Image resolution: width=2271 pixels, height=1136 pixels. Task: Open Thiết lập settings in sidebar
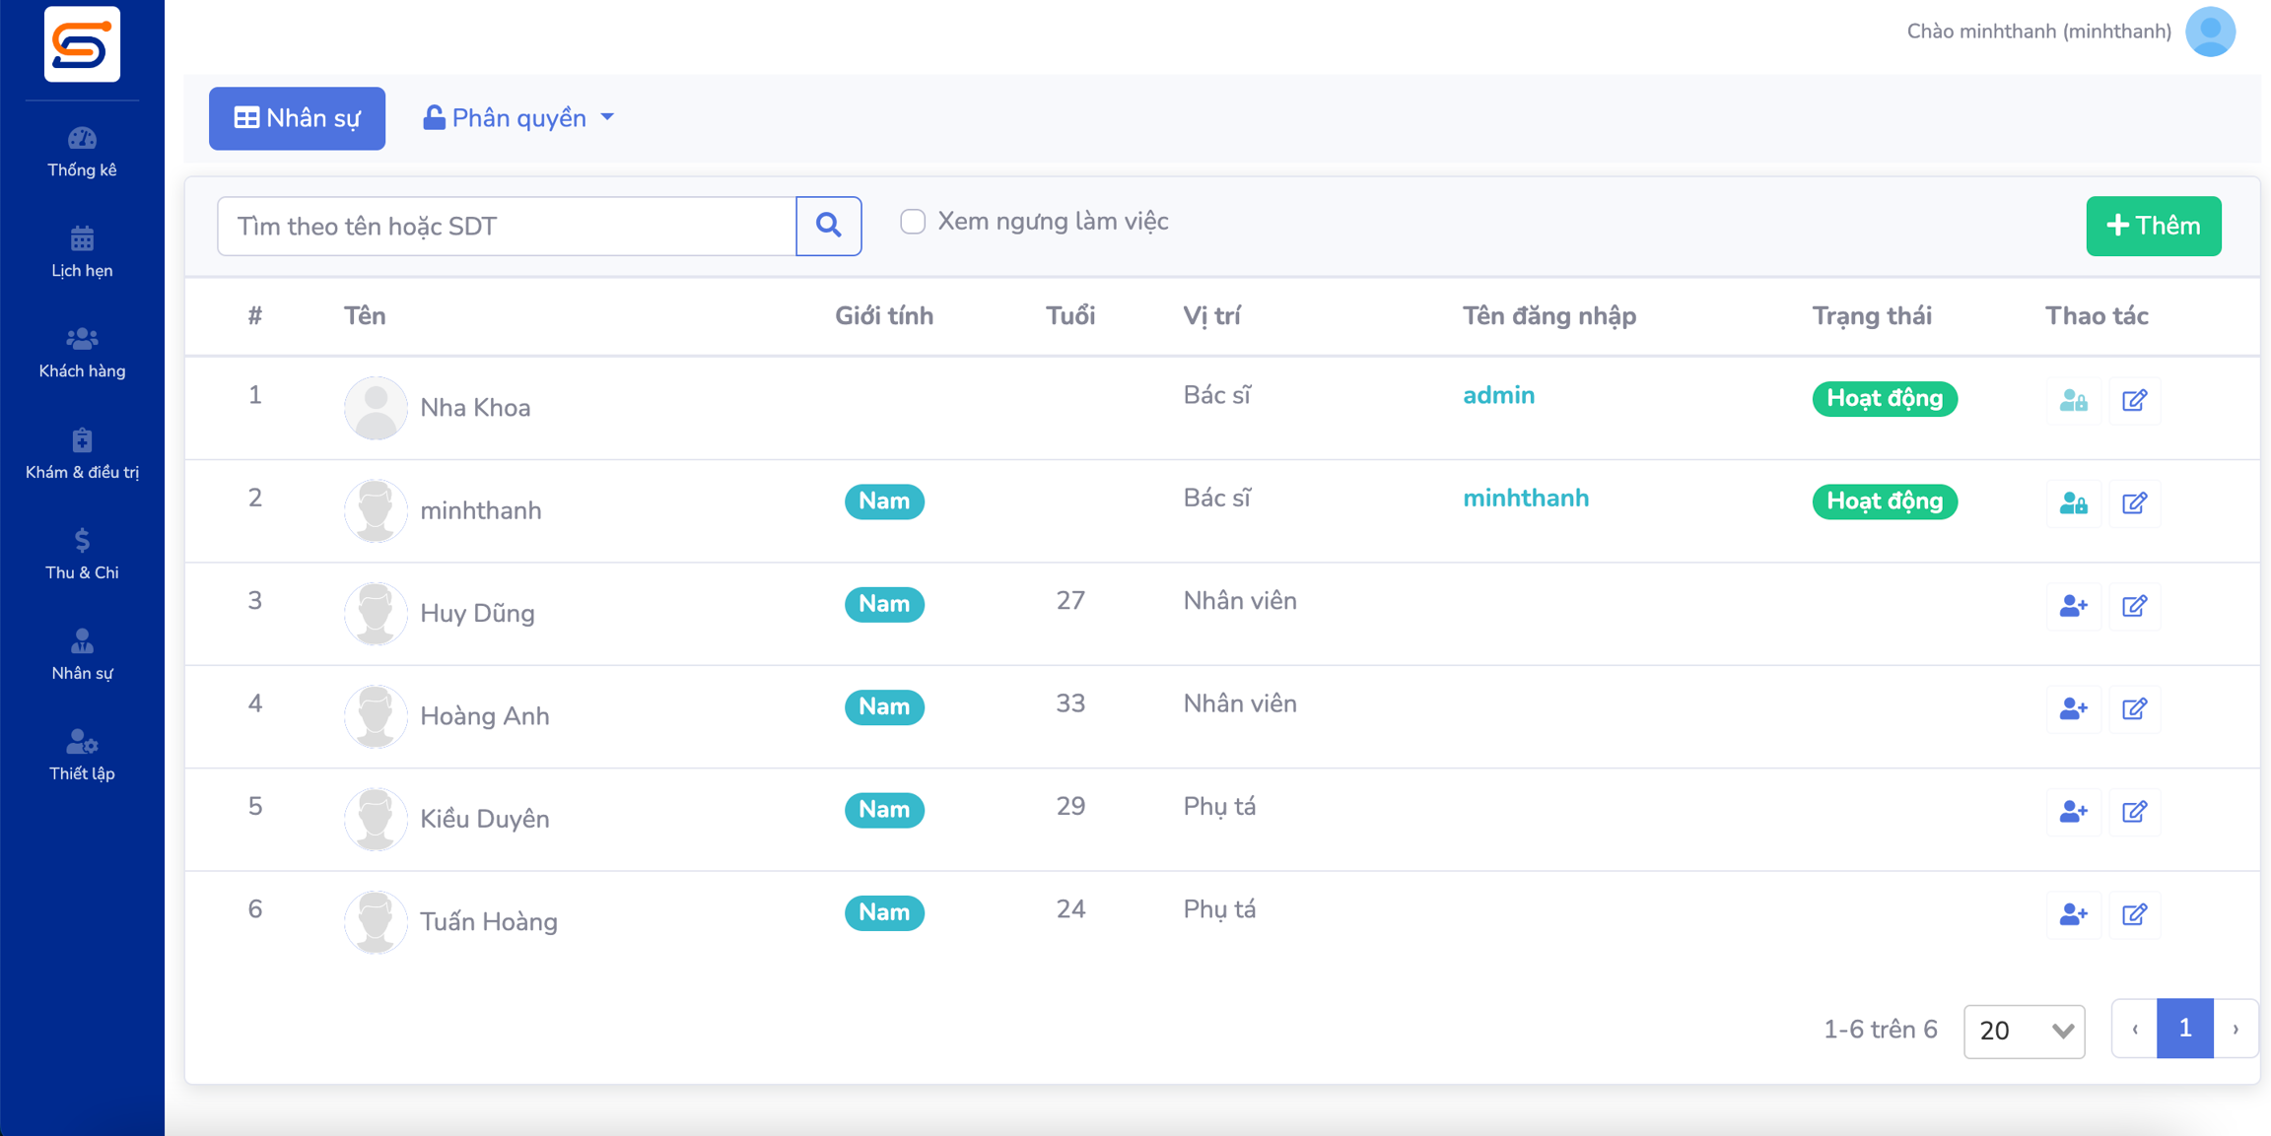(82, 755)
